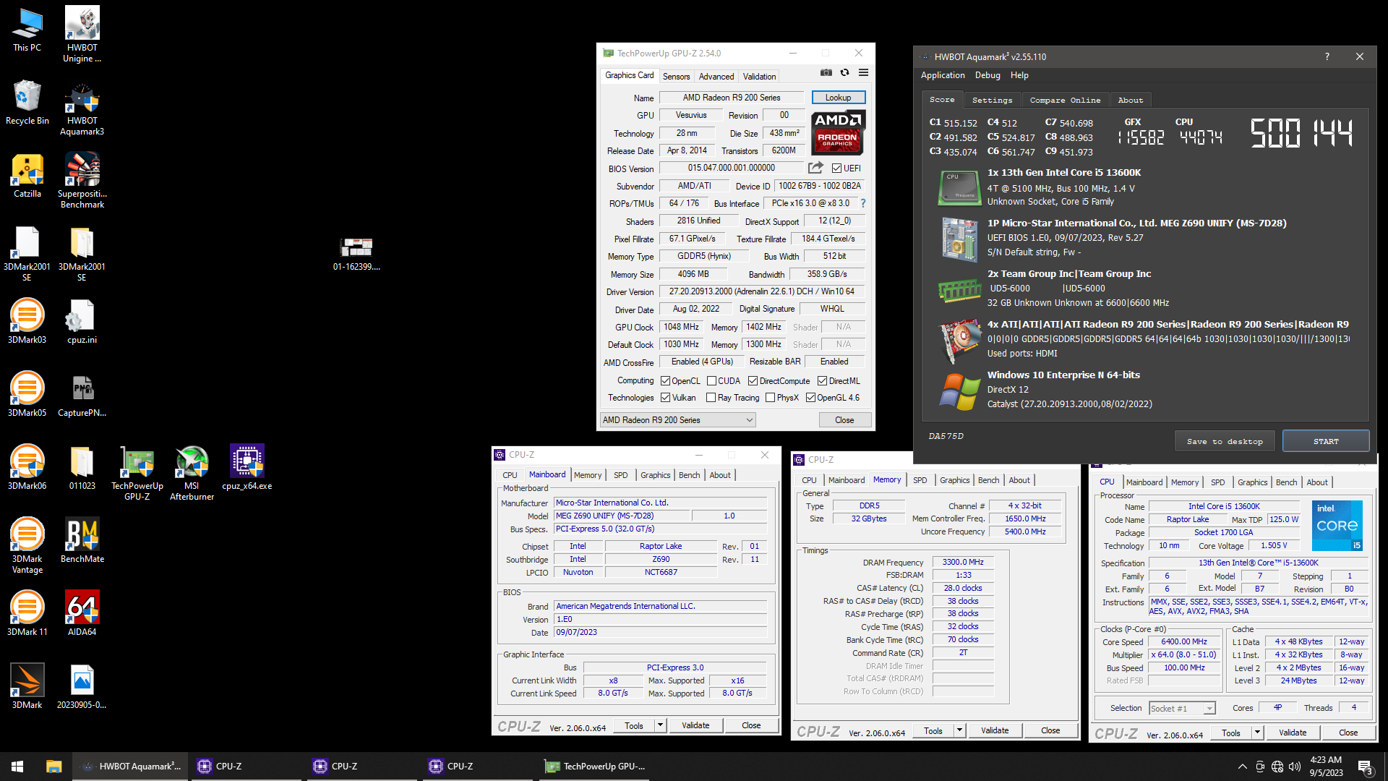Open Tools dropdown arrow in CPU-Z Mainboard window

(x=660, y=725)
